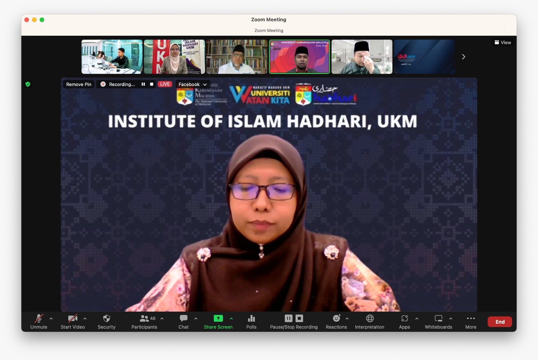The image size is (538, 360).
Task: Open the Chat panel
Action: 183,319
